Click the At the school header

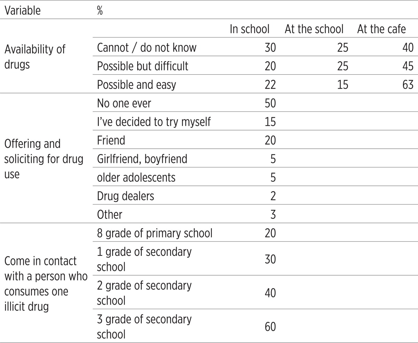tap(314, 29)
